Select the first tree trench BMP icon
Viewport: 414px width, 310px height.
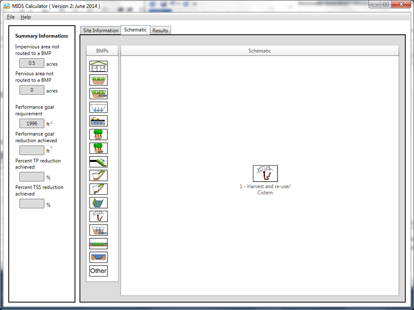(x=99, y=134)
